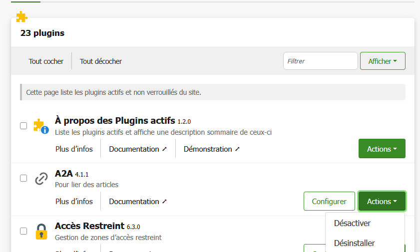Select the Accès Restreint plugin checkbox
Viewport: 420px width, 252px height.
(23, 231)
